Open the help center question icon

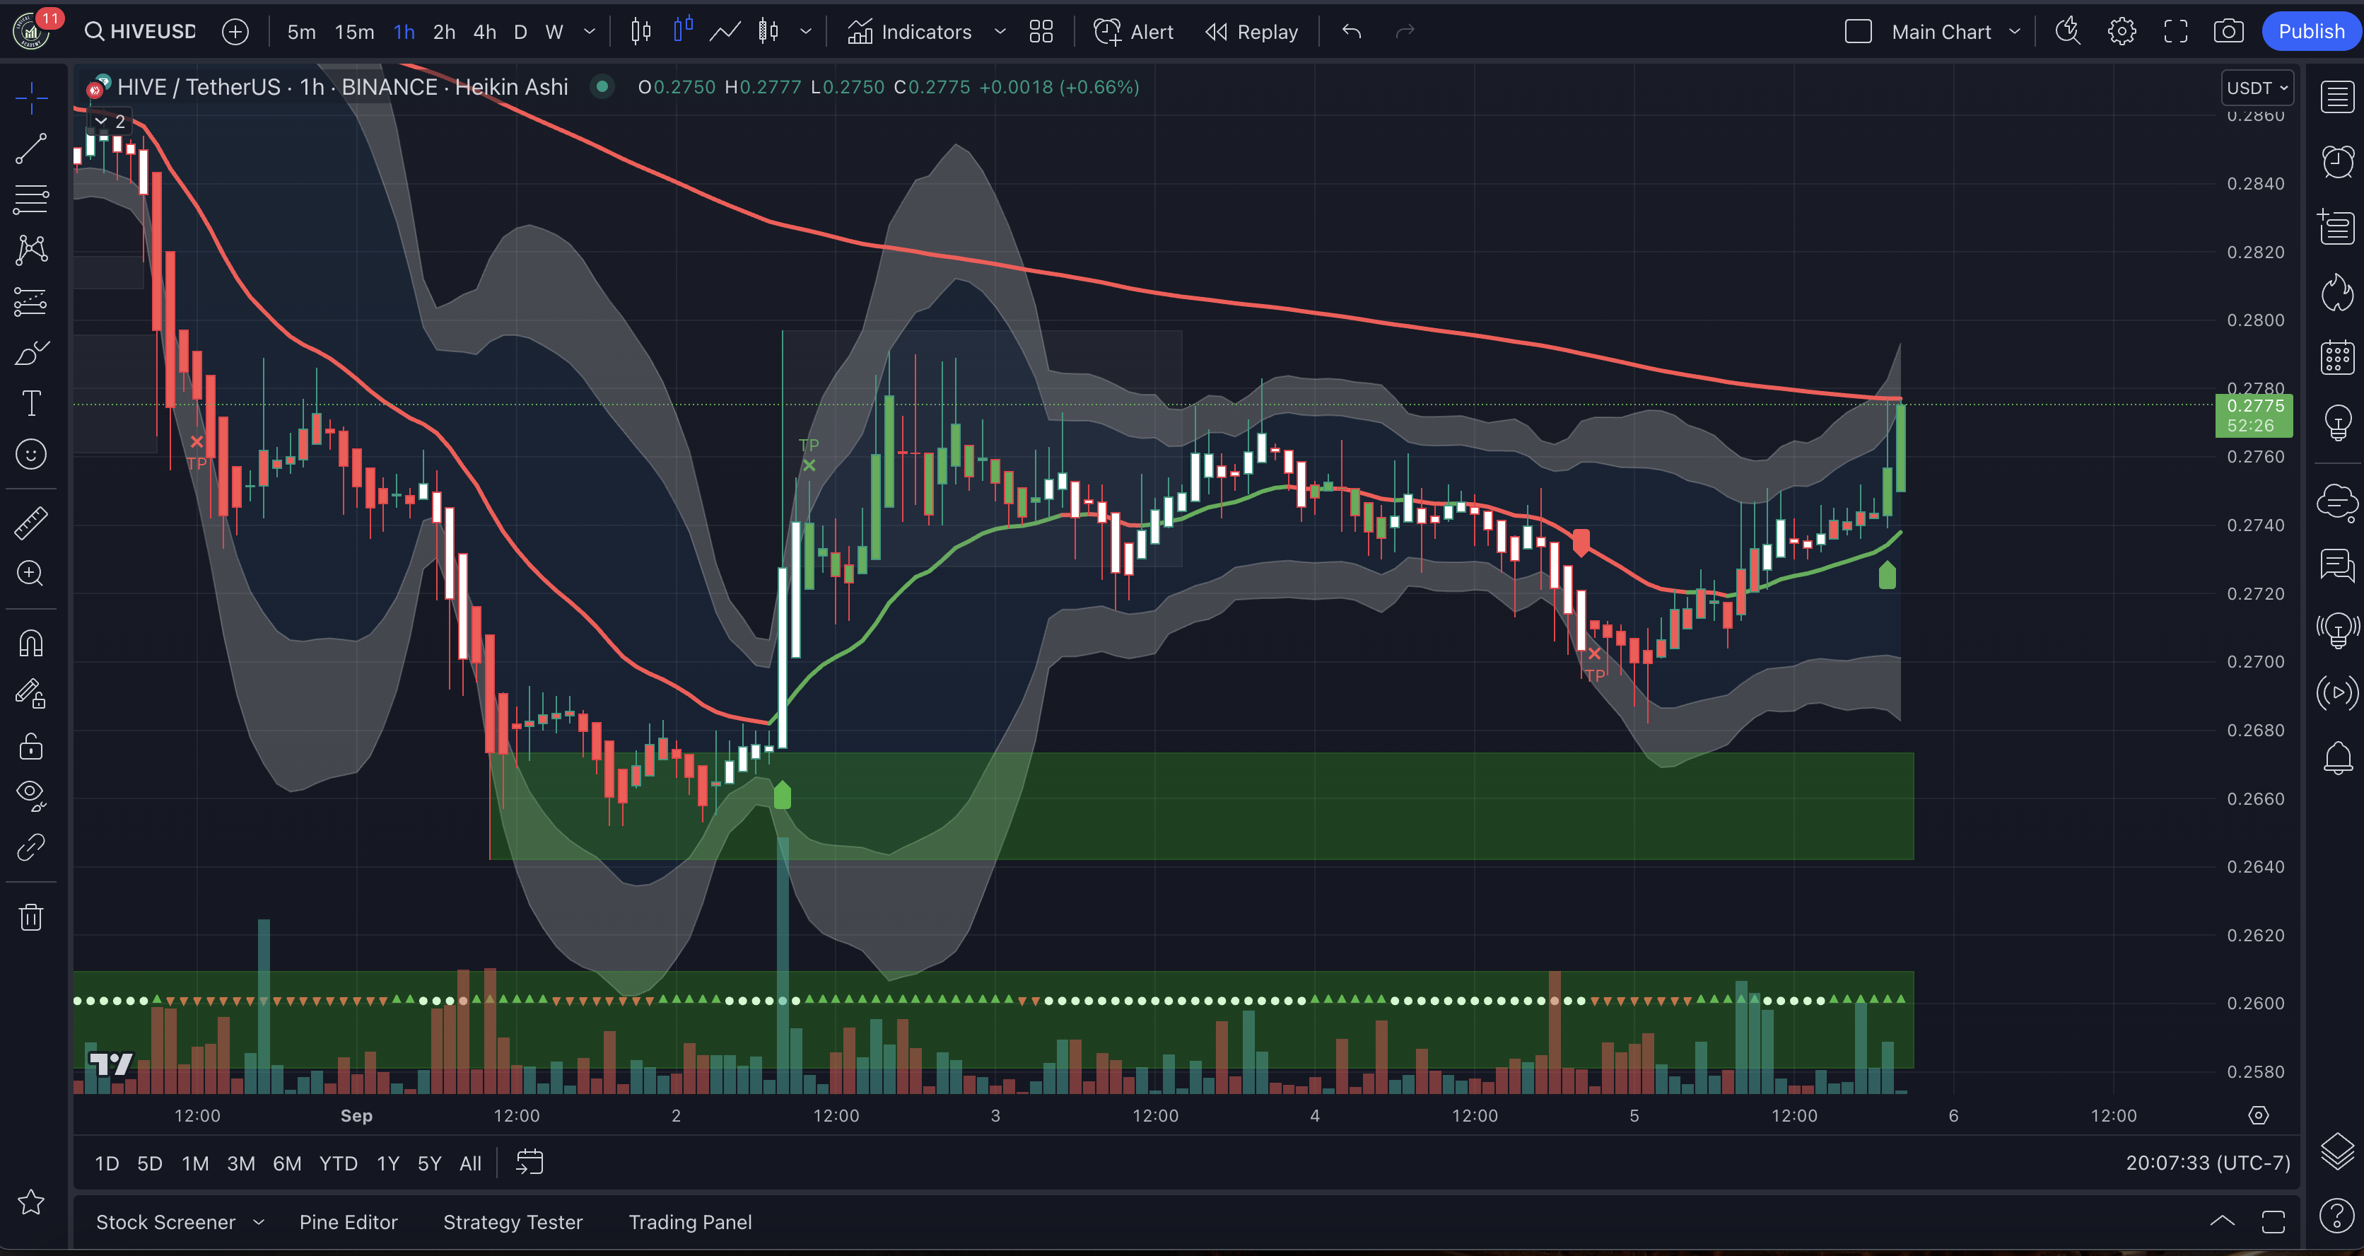(2337, 1216)
